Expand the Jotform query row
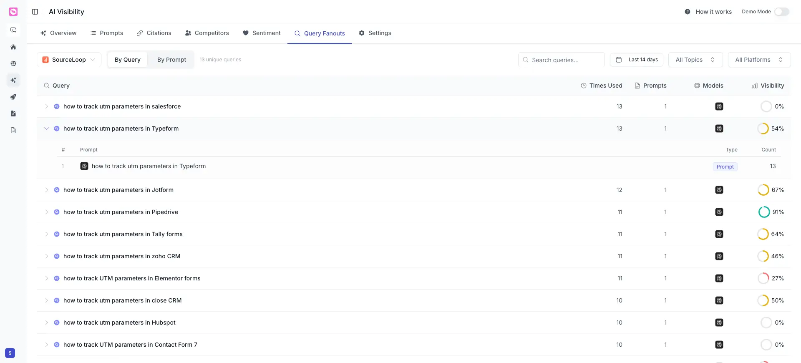This screenshot has height=363, width=801. pyautogui.click(x=46, y=190)
